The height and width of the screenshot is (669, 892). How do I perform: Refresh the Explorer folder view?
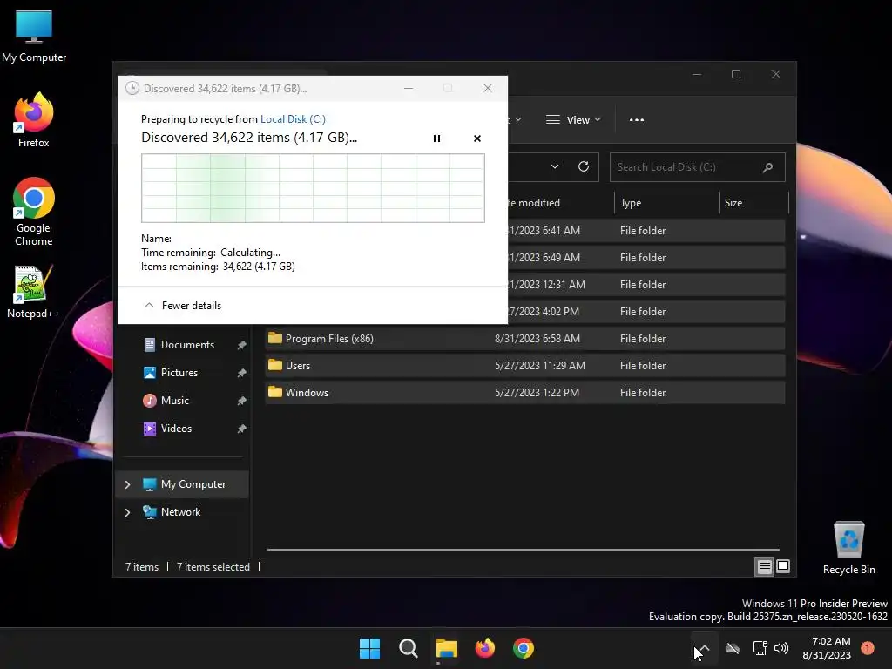tap(584, 166)
